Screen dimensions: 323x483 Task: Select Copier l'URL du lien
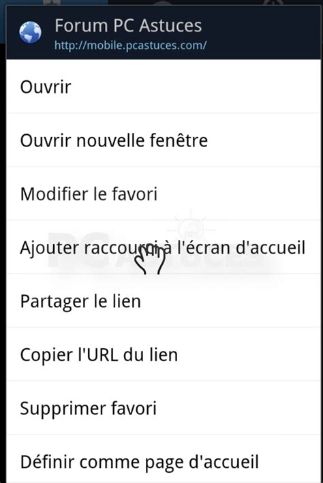tap(164, 354)
